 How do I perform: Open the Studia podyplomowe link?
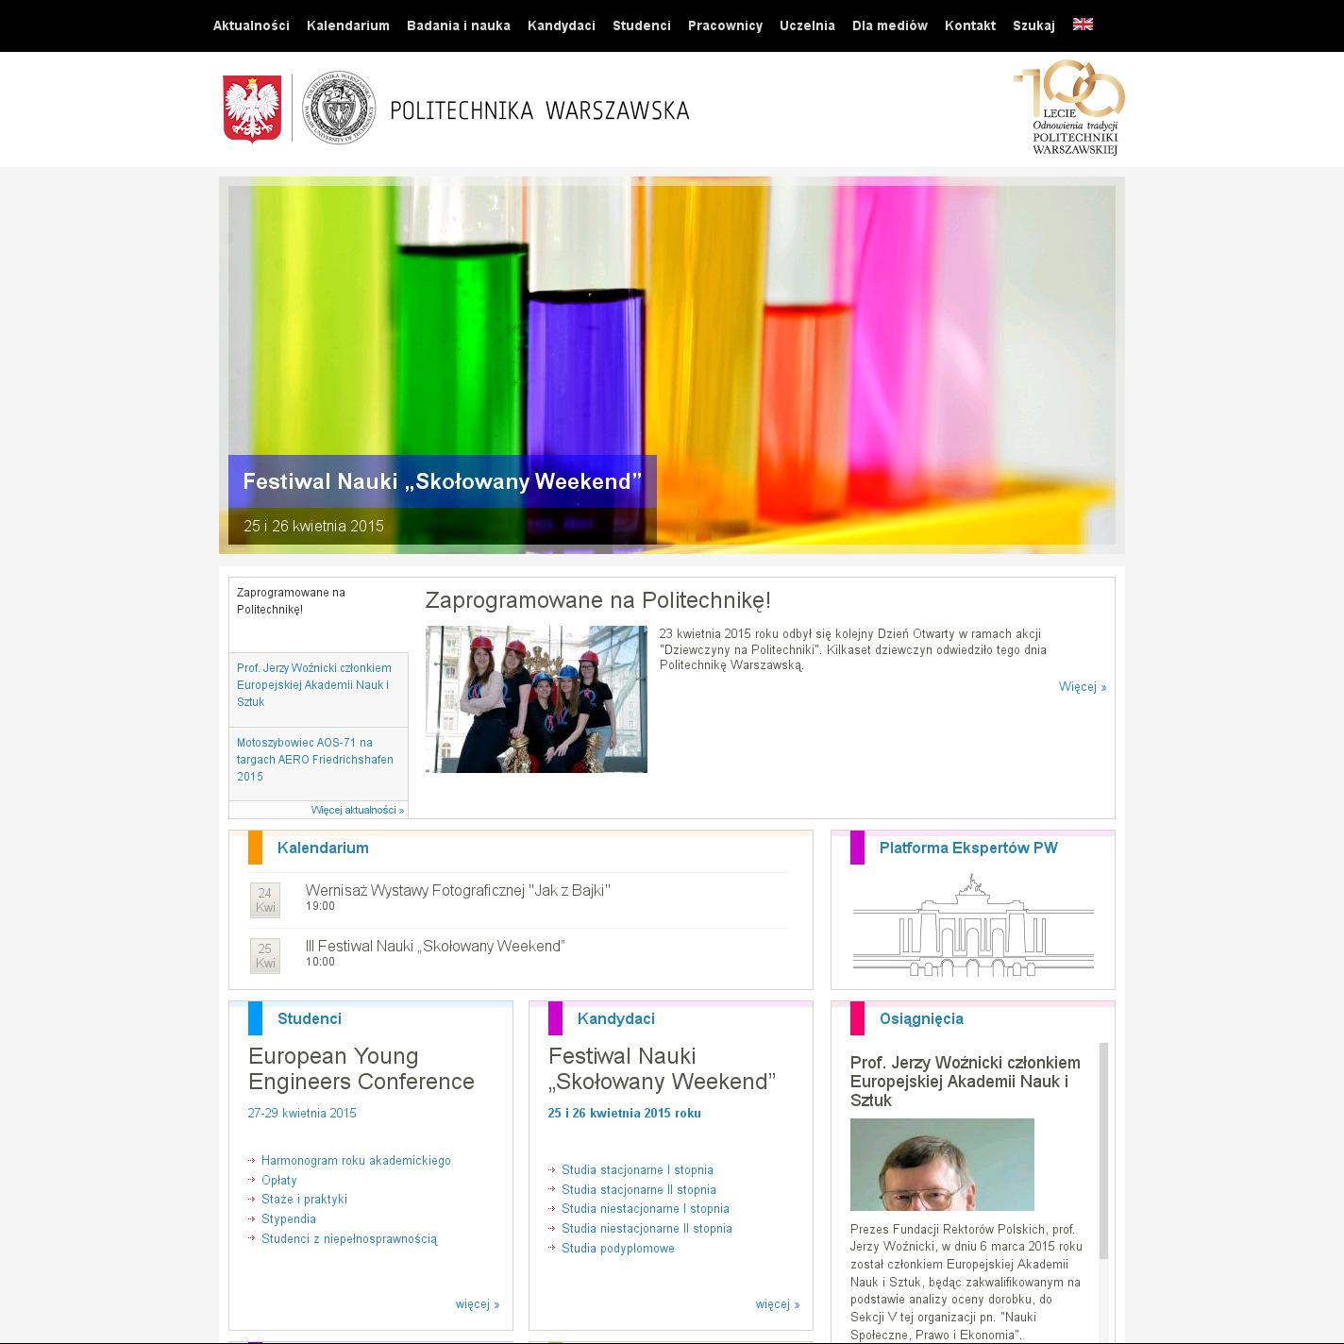point(618,1249)
